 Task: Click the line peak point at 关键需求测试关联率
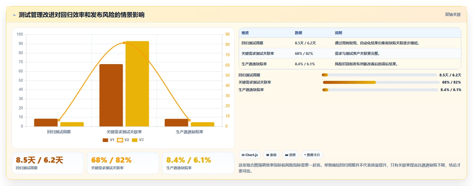click(124, 43)
